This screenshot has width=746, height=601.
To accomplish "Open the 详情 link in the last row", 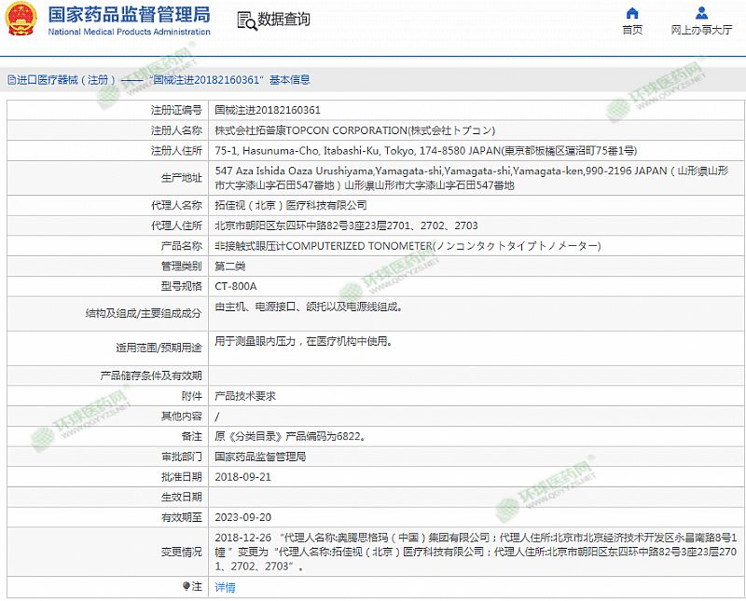I will point(225,587).
